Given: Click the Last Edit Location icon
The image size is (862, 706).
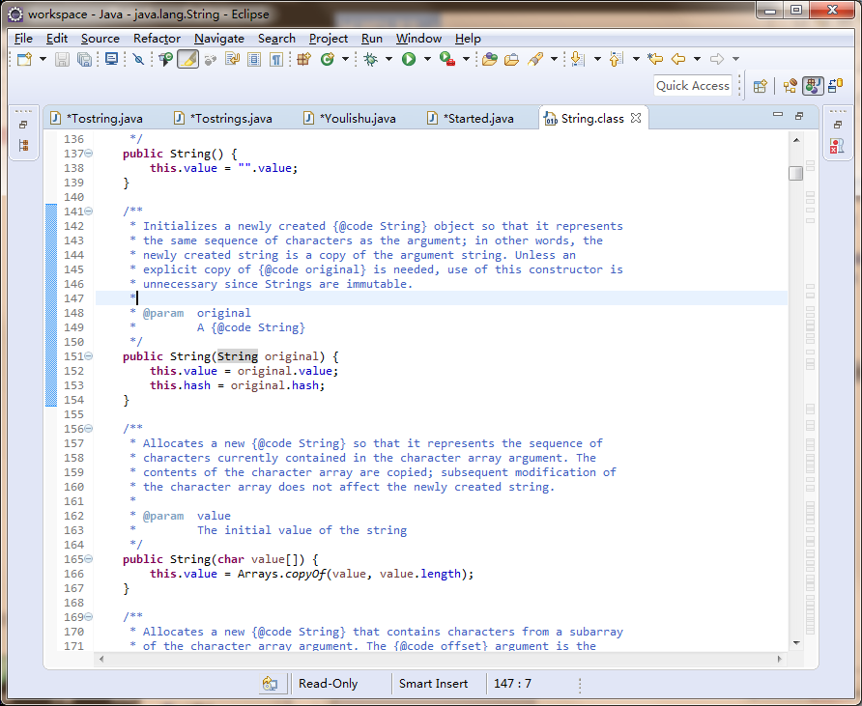Looking at the screenshot, I should click(655, 59).
